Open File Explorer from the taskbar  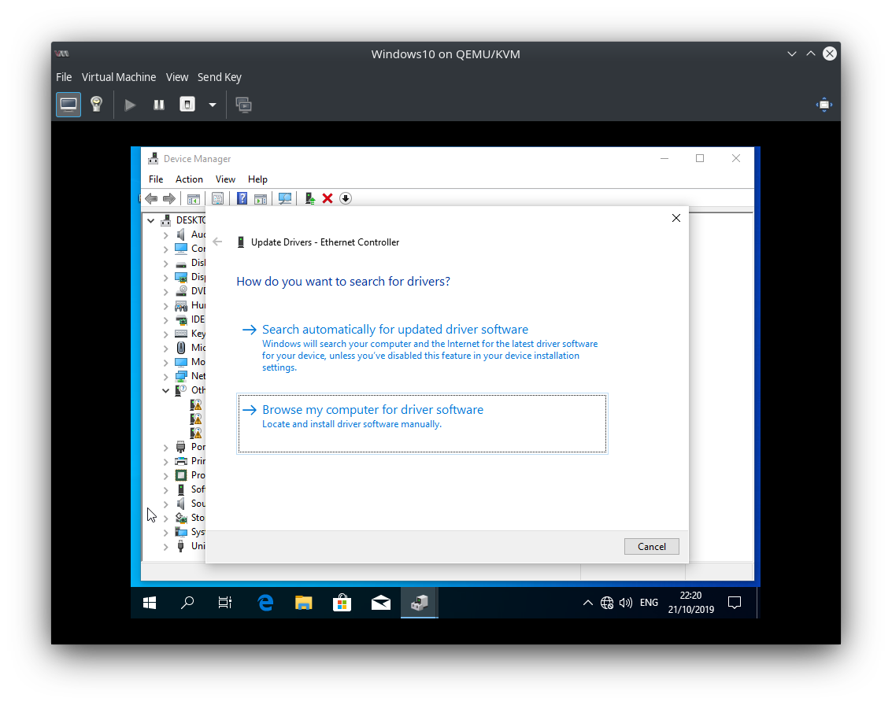click(304, 603)
